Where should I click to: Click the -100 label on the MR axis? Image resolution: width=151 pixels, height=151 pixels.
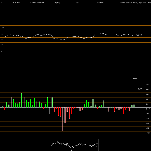coord(148,133)
